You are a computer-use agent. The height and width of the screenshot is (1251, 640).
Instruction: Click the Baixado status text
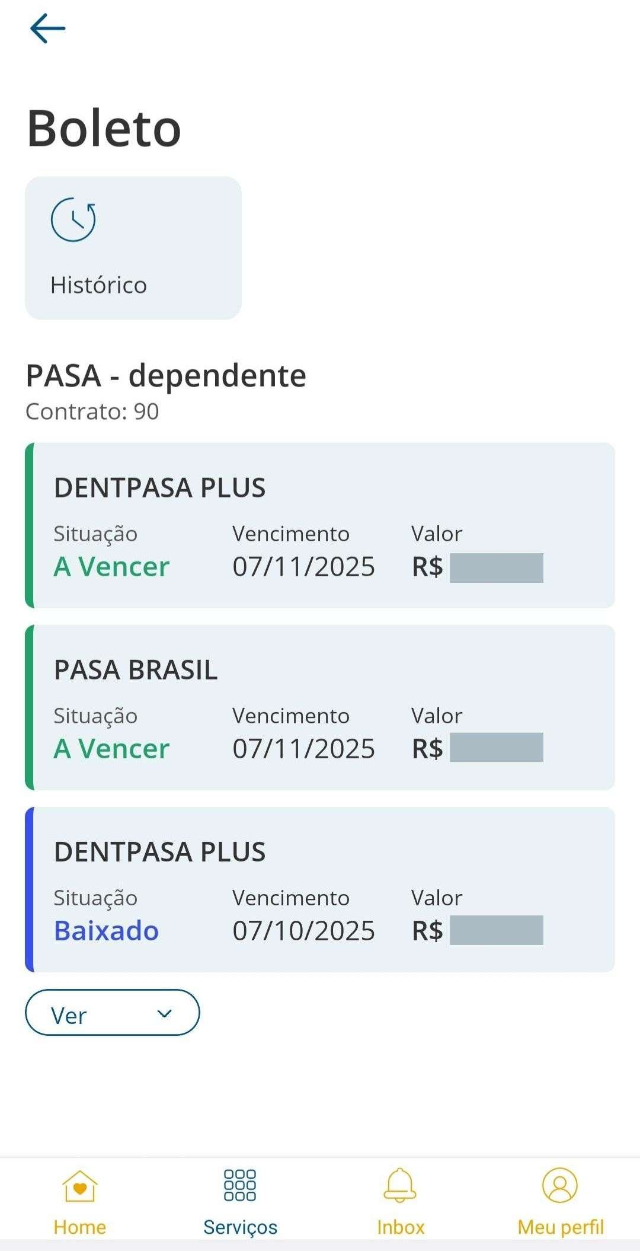click(107, 931)
